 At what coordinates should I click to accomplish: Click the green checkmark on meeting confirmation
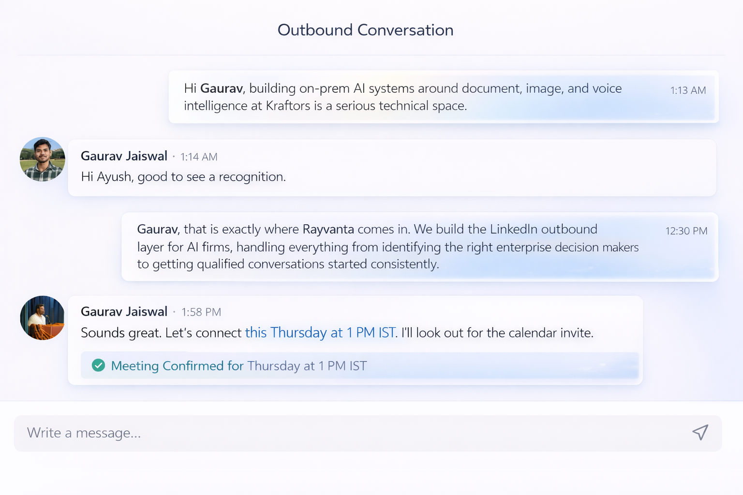(98, 365)
